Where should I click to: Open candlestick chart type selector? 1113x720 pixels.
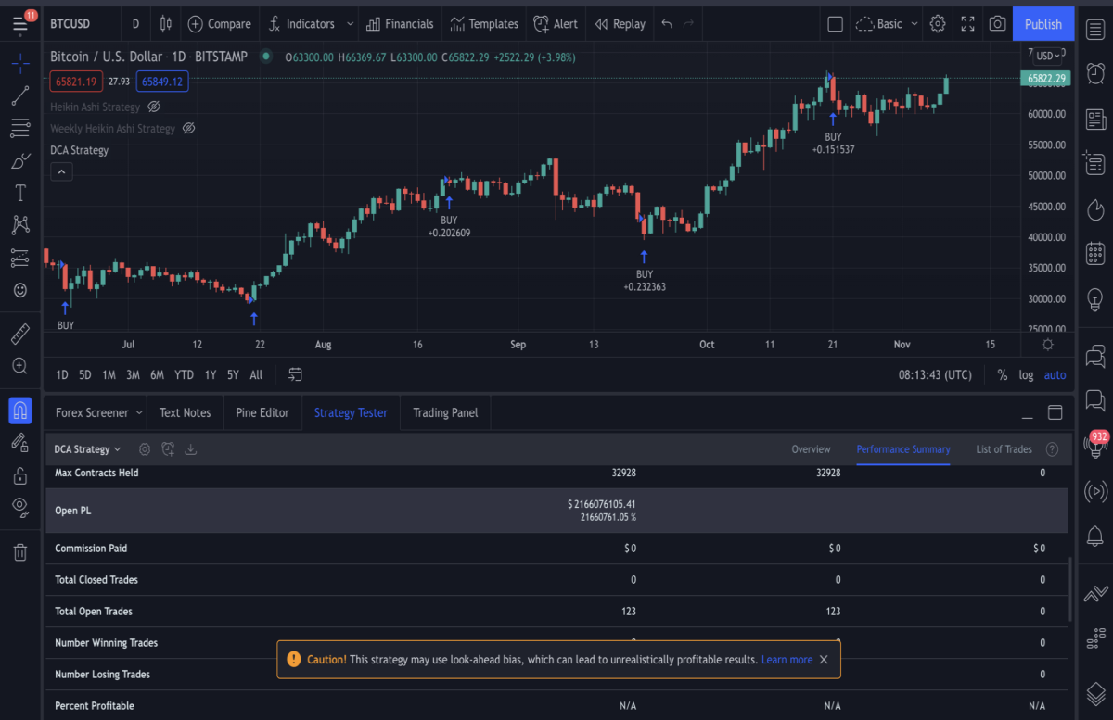(165, 24)
